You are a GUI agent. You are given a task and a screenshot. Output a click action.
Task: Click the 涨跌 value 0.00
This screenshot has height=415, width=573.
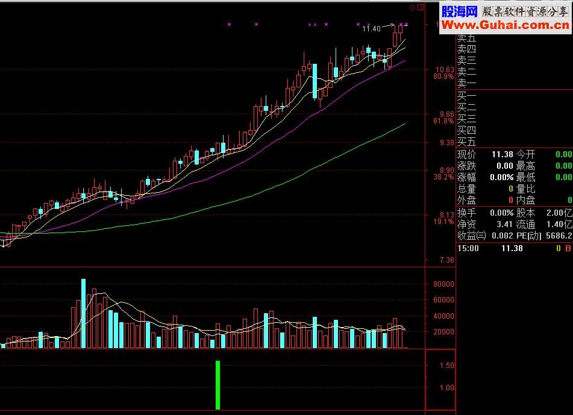pos(505,166)
